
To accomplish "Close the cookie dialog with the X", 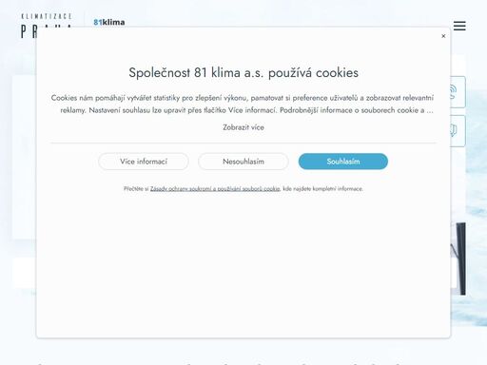I will [443, 36].
